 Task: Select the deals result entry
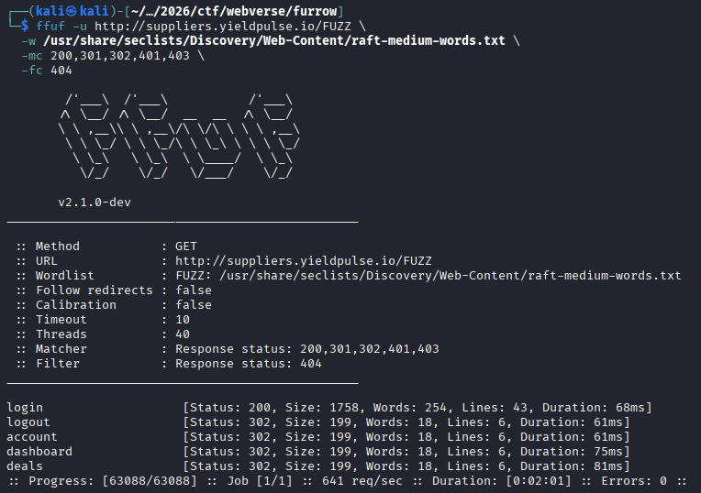coord(25,466)
